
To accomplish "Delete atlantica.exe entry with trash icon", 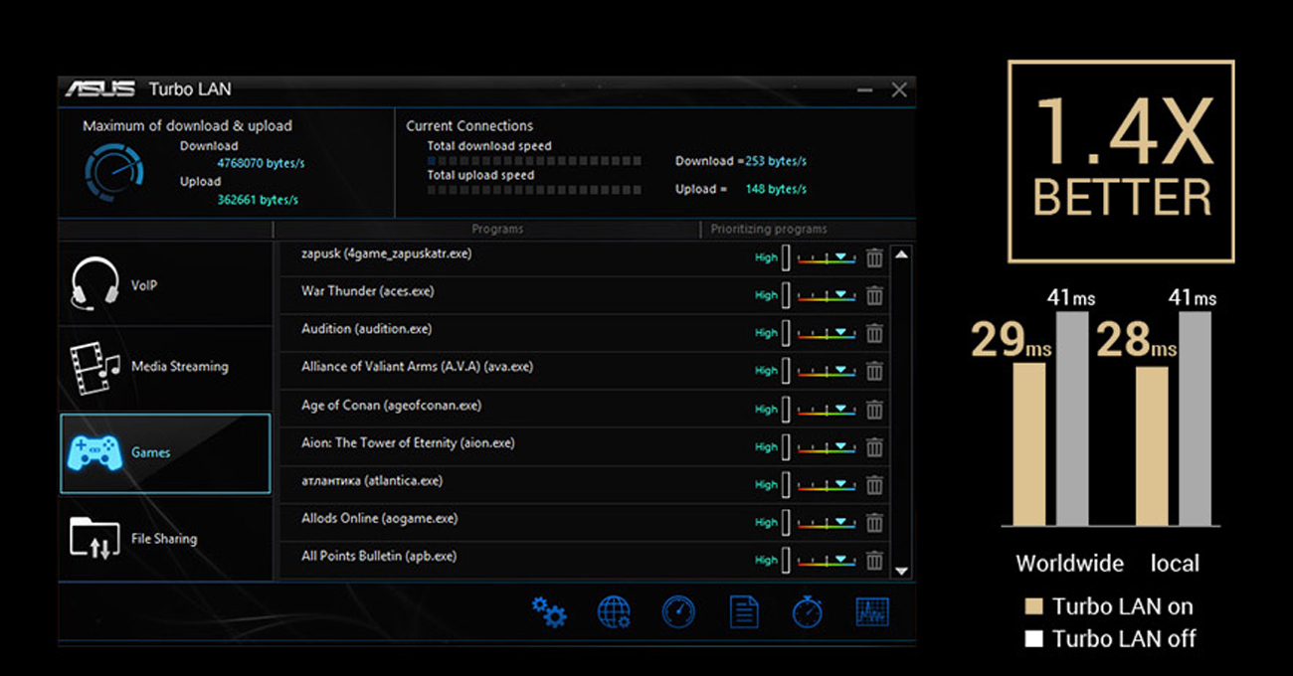I will click(x=874, y=484).
